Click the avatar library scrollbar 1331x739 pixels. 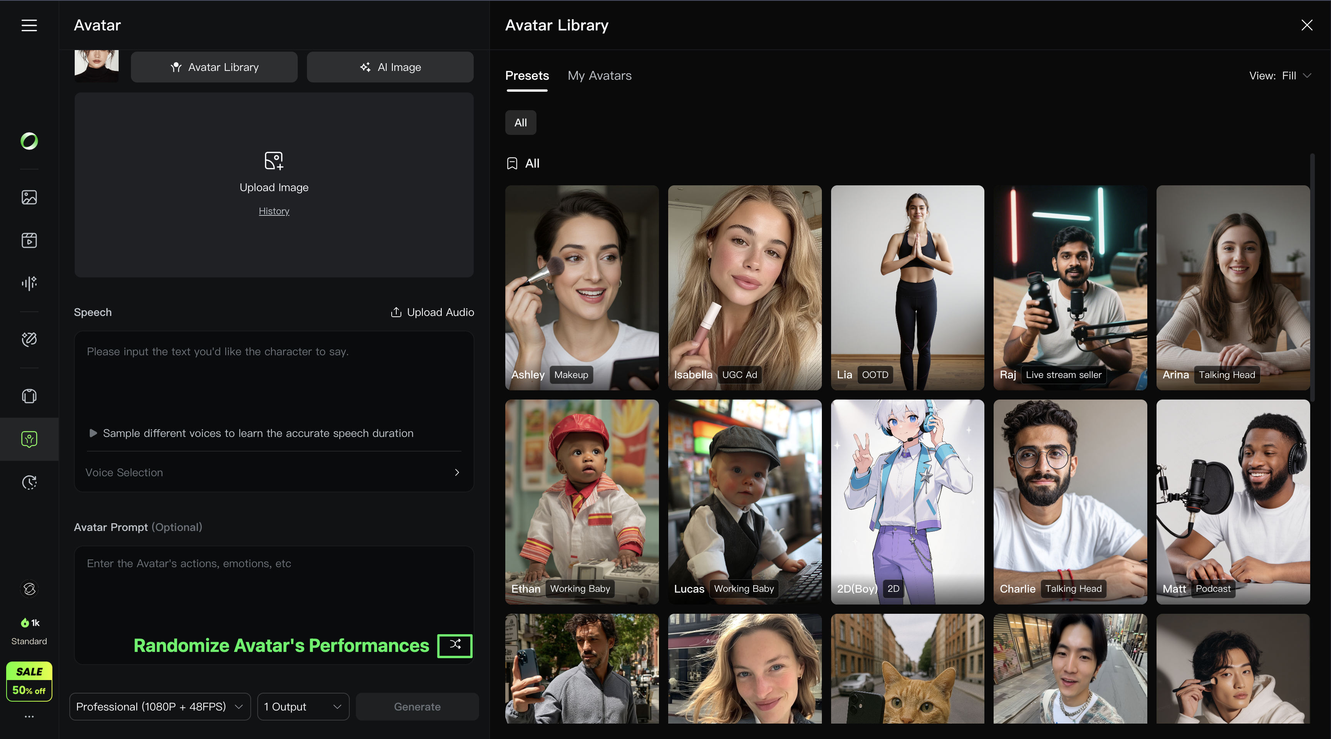[x=1313, y=277]
